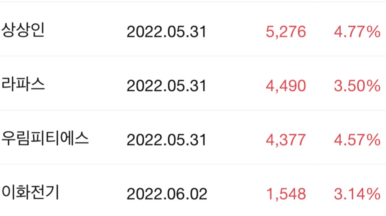Click the 2022.05.31 date for 상상인
The image size is (386, 216).
(167, 32)
